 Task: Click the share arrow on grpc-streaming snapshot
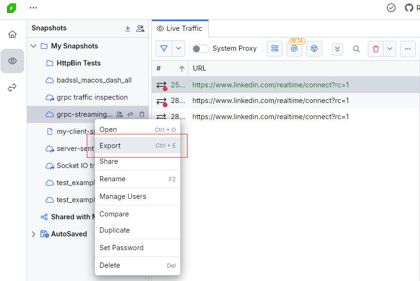(x=131, y=114)
